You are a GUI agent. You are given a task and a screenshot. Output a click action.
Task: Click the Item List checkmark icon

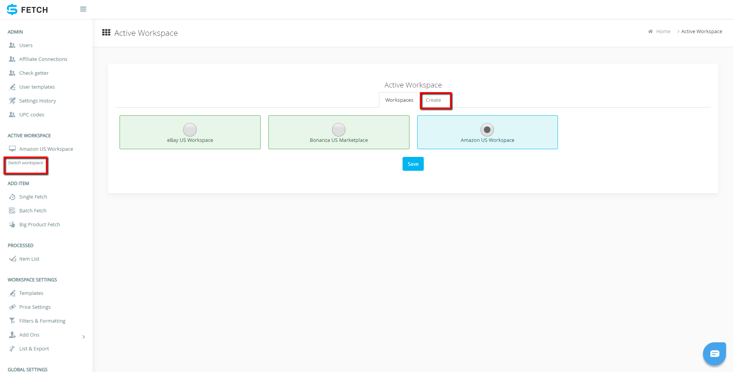13,259
